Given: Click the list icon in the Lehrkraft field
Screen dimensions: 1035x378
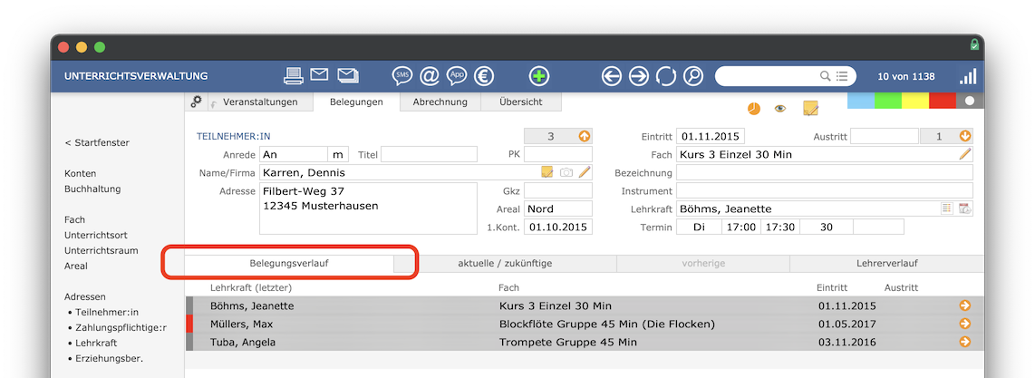Looking at the screenshot, I should click(947, 208).
